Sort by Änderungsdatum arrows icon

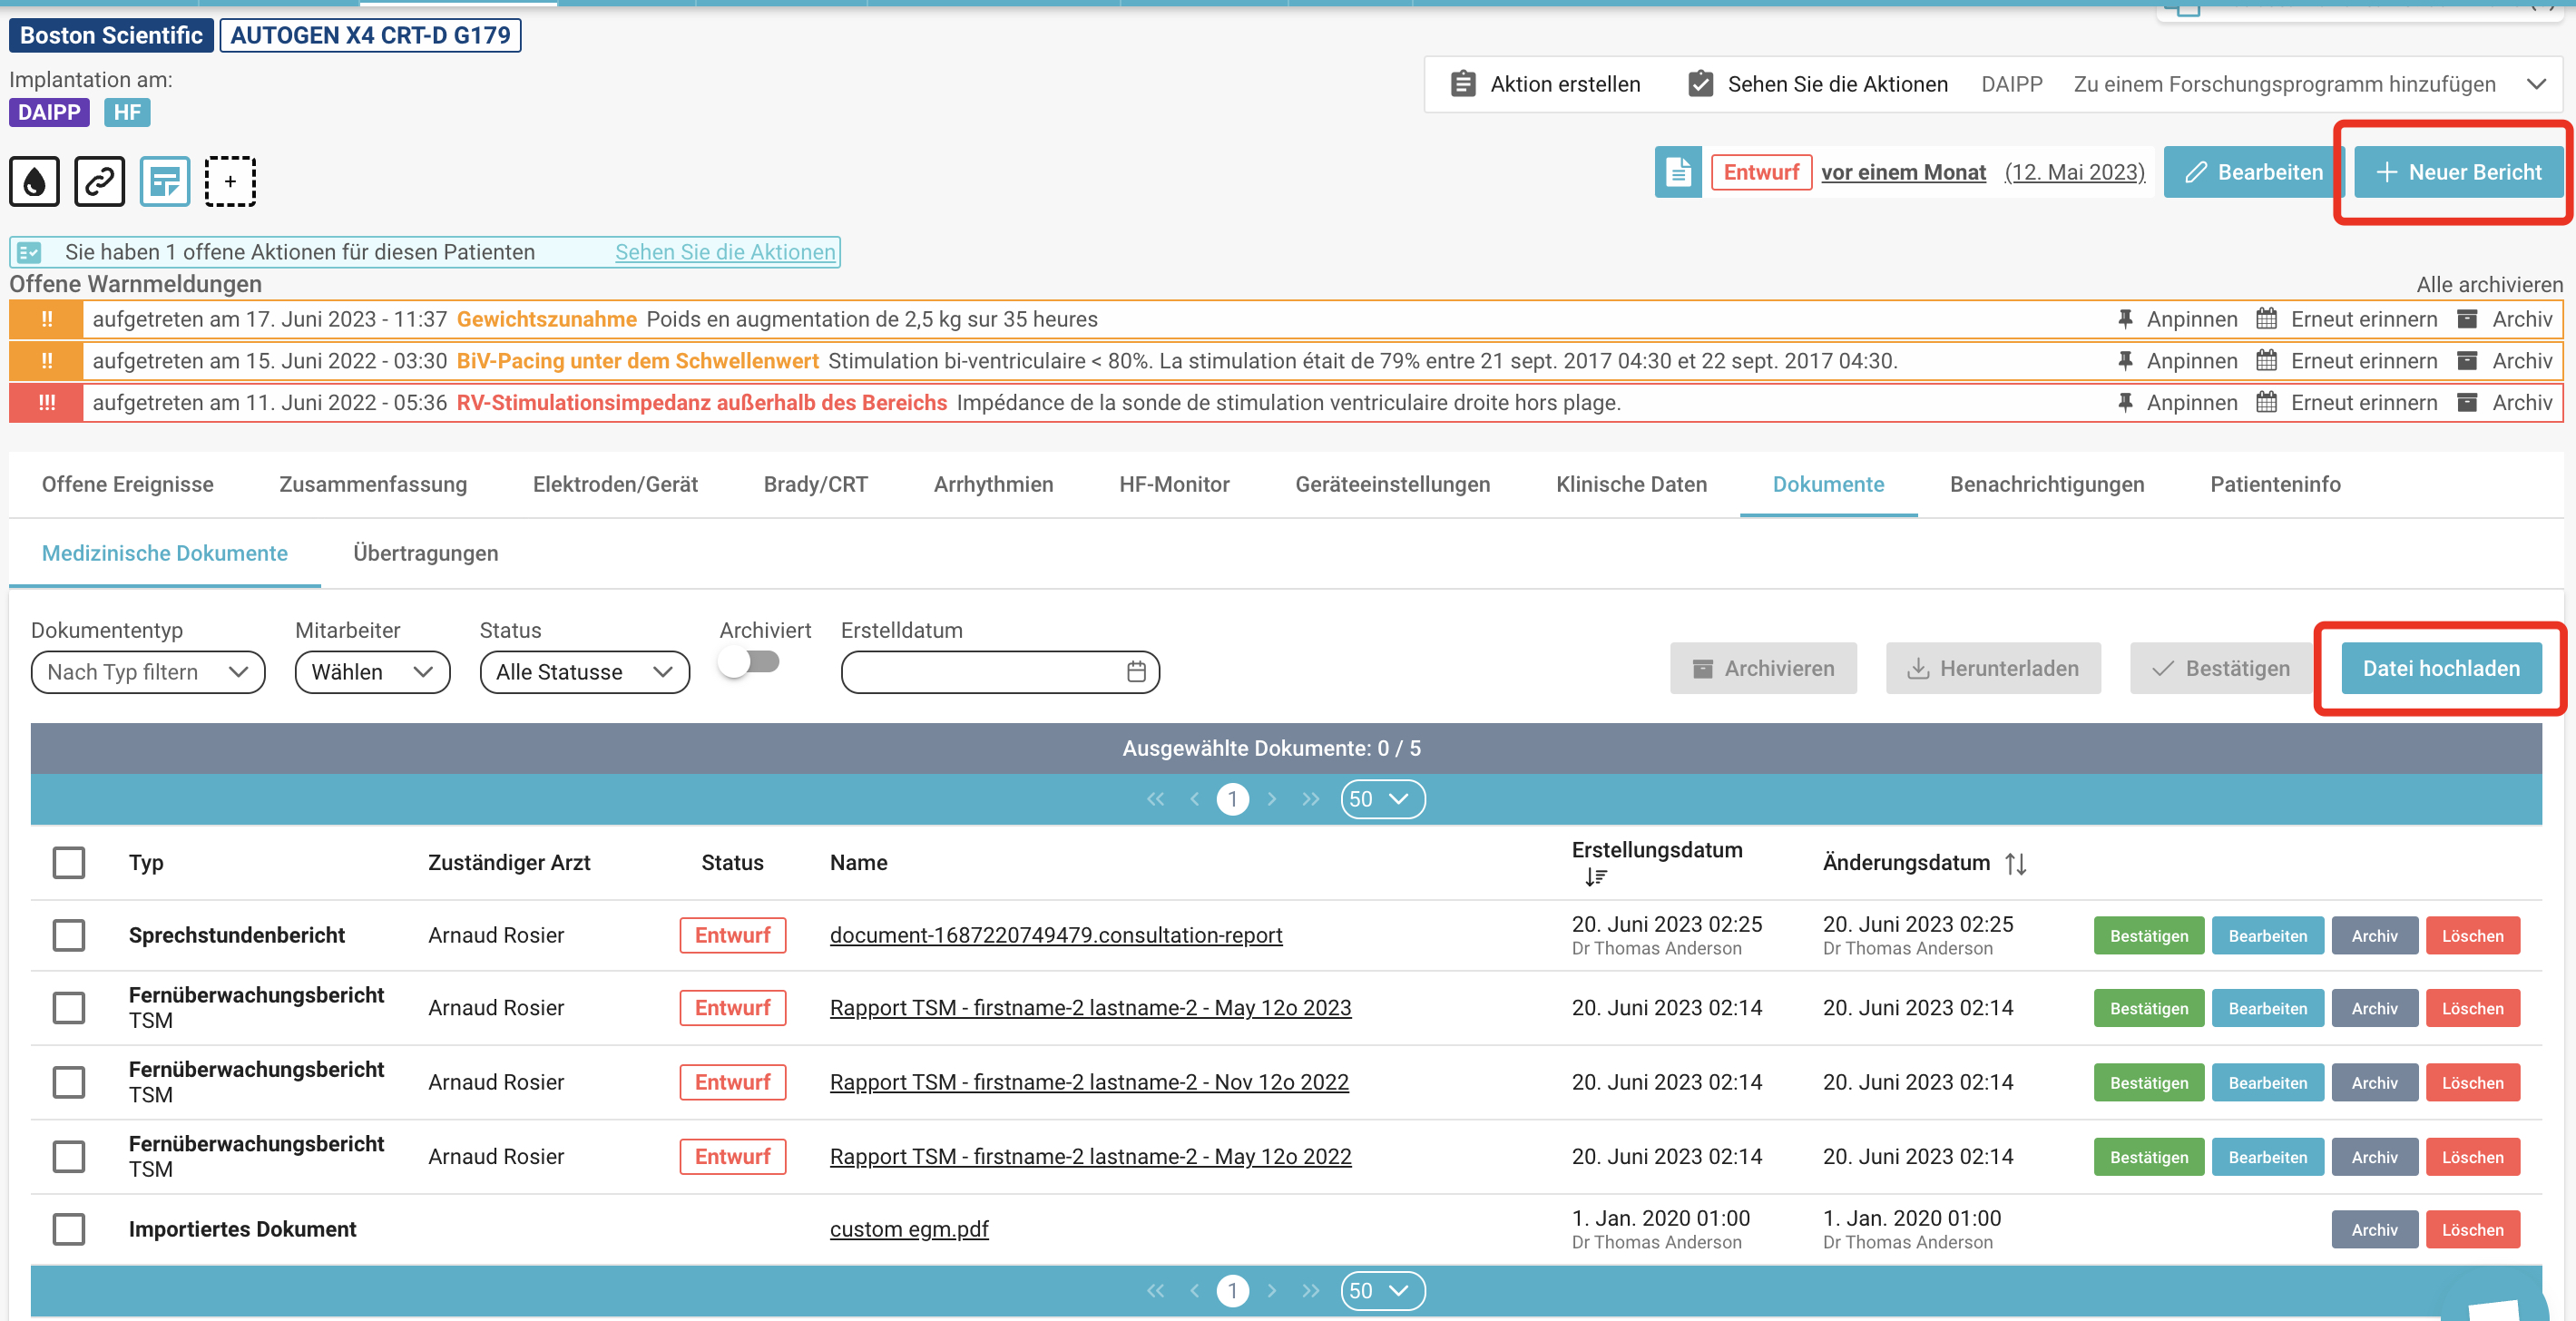click(2015, 863)
